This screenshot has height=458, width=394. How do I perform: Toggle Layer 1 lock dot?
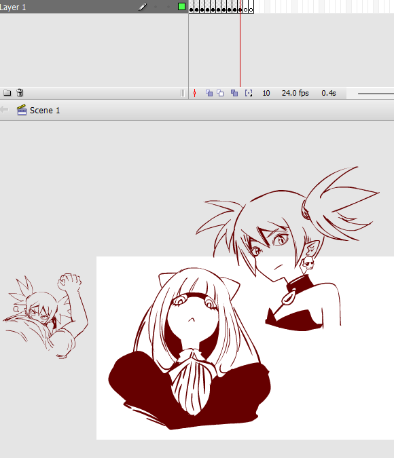click(x=168, y=7)
